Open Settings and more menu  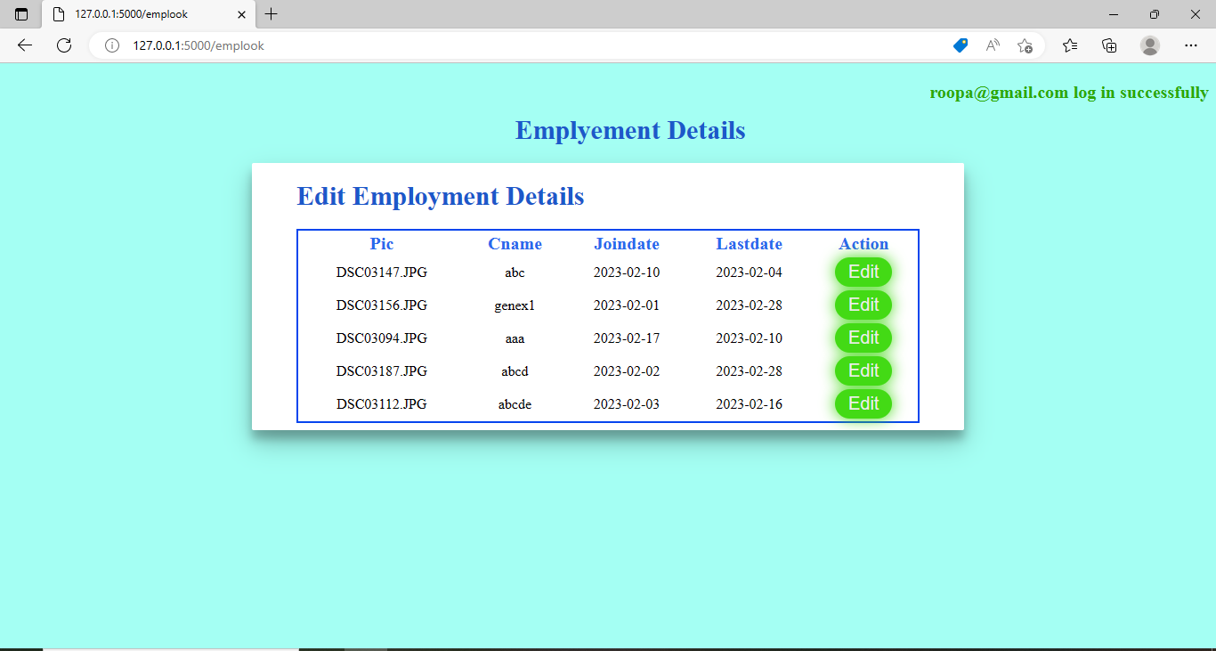click(x=1190, y=45)
